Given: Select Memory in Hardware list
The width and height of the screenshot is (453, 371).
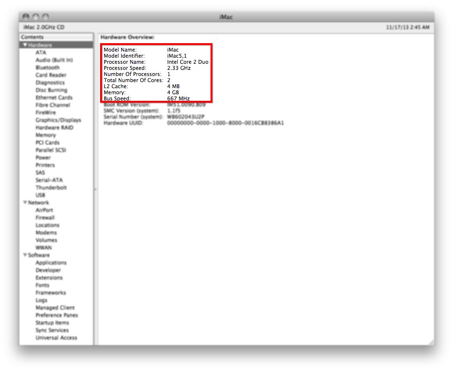Looking at the screenshot, I should pos(46,135).
